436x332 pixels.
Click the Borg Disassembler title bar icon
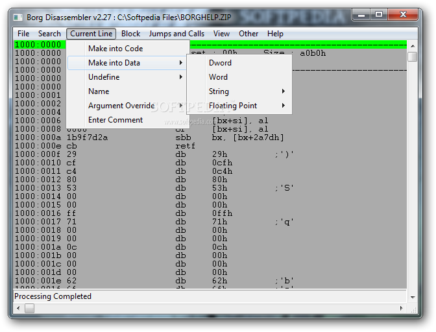click(18, 18)
